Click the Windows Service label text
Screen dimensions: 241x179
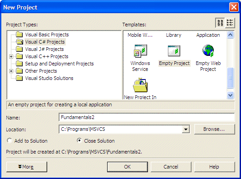pos(140,66)
